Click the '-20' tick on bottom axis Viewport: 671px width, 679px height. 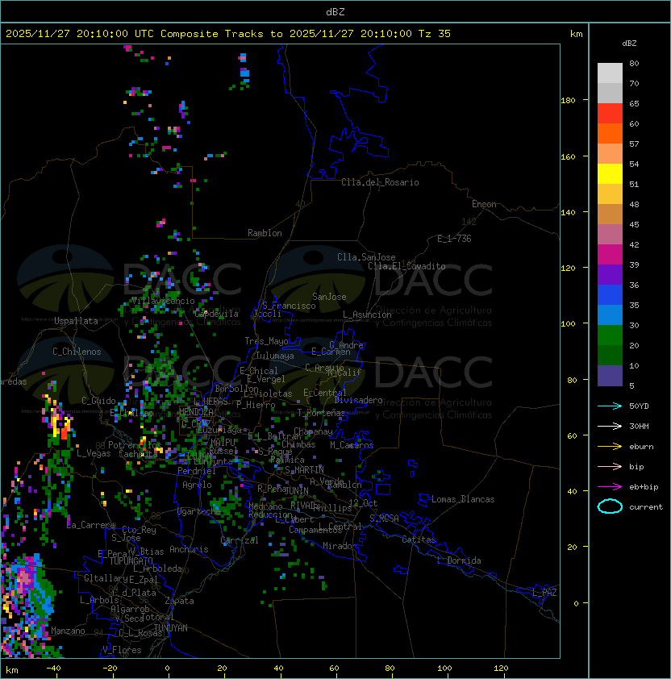pyautogui.click(x=110, y=669)
